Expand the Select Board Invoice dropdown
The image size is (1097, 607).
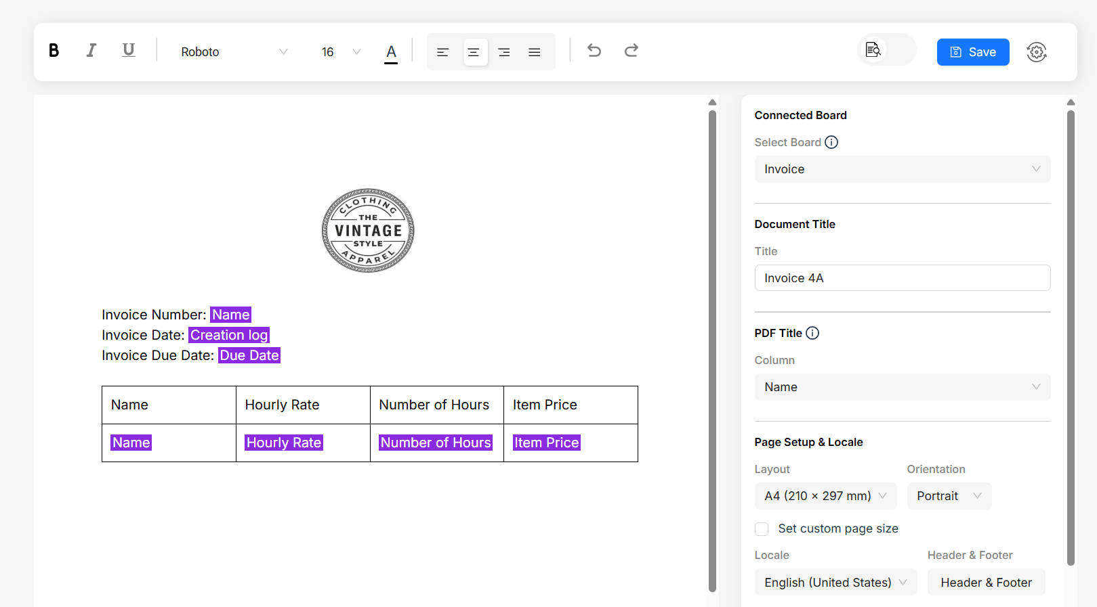click(x=902, y=169)
